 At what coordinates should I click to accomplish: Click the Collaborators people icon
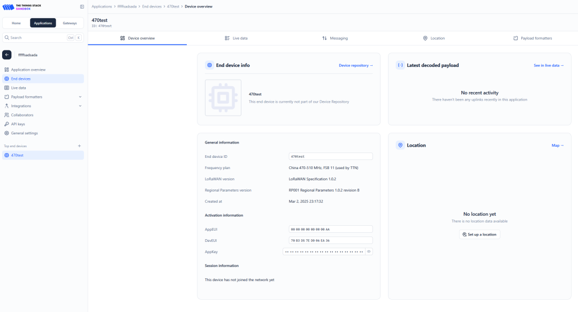[x=6, y=115]
